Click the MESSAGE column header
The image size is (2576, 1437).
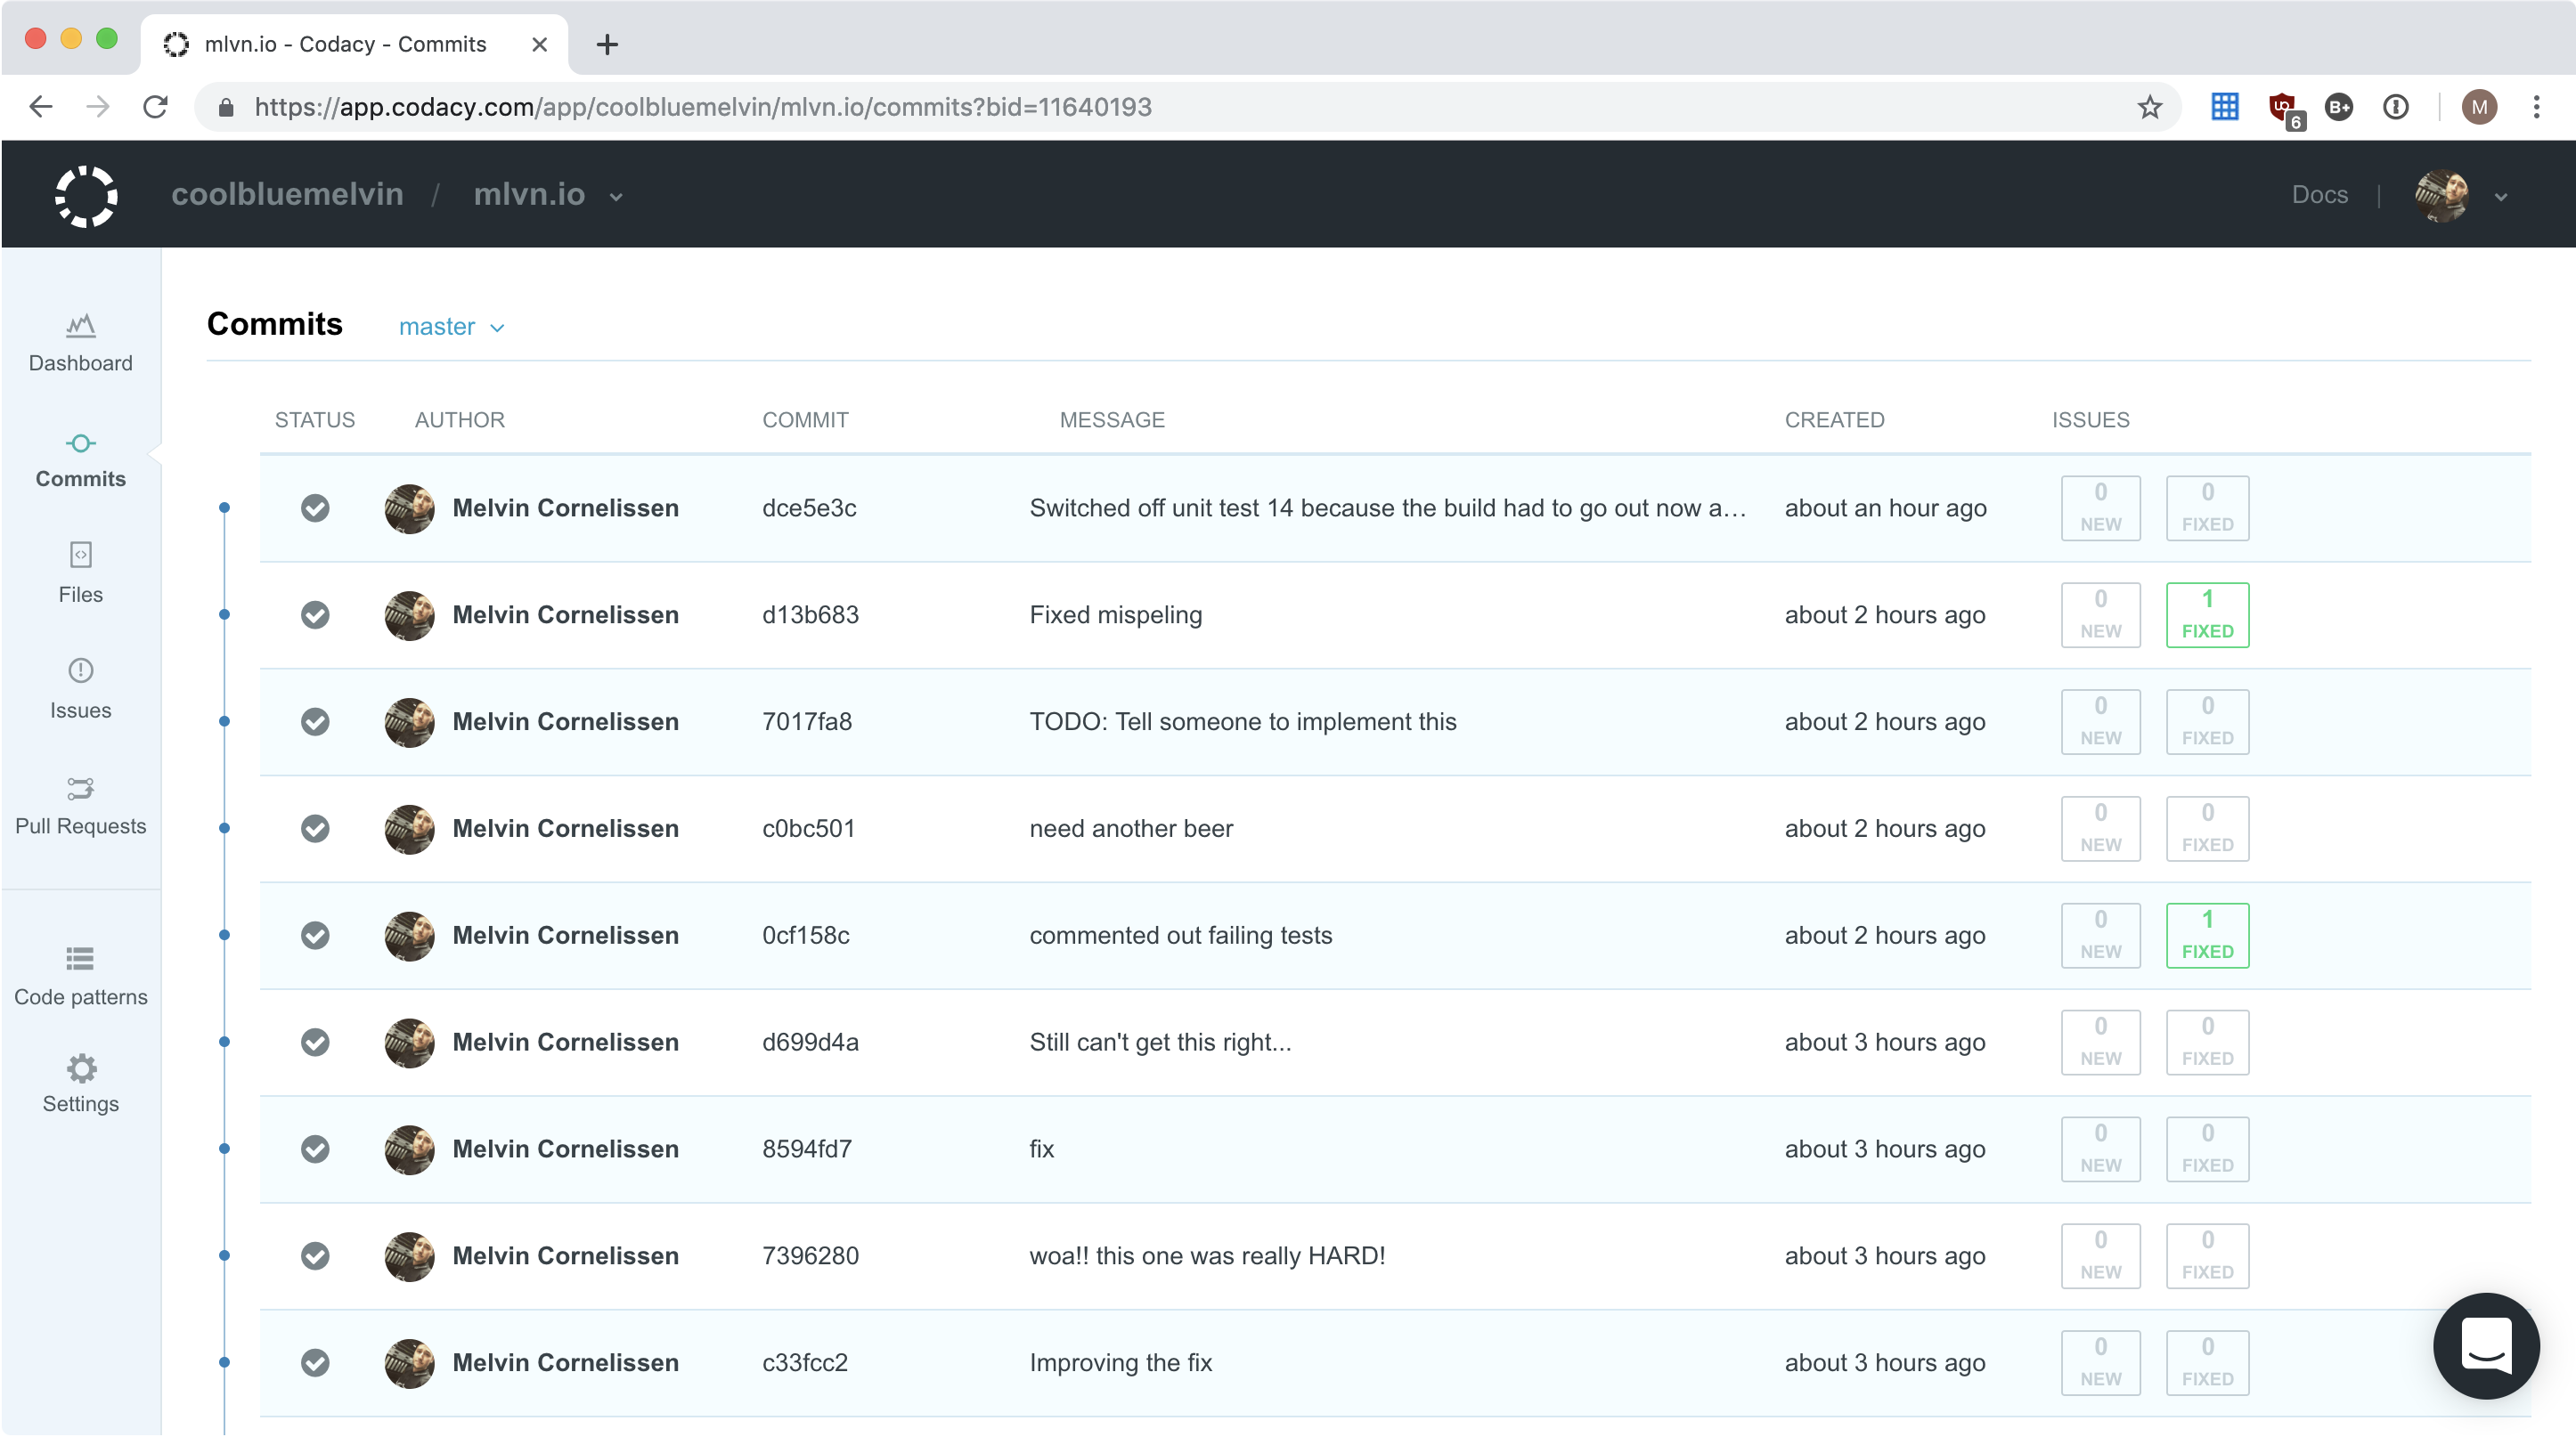click(x=1112, y=419)
